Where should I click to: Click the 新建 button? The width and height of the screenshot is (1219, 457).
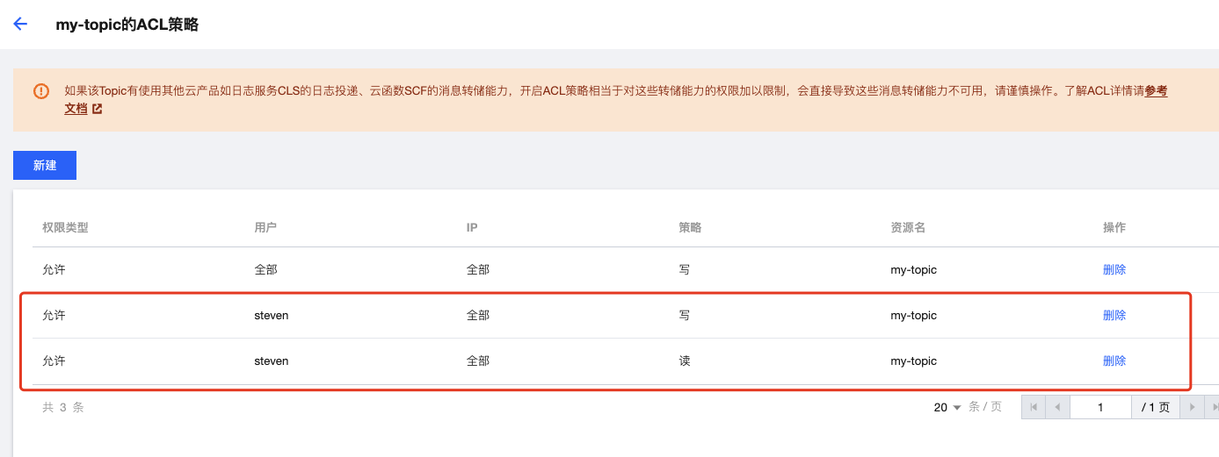[45, 165]
